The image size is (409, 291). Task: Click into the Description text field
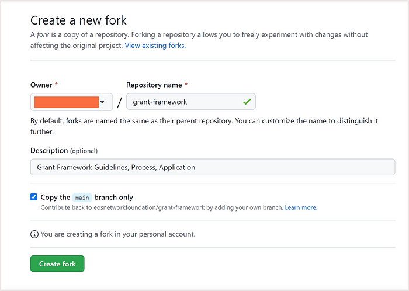(213, 167)
